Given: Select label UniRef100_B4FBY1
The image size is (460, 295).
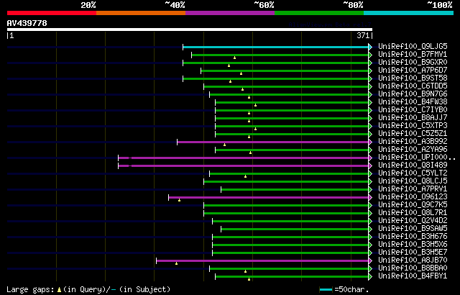Looking at the screenshot, I should [413, 276].
